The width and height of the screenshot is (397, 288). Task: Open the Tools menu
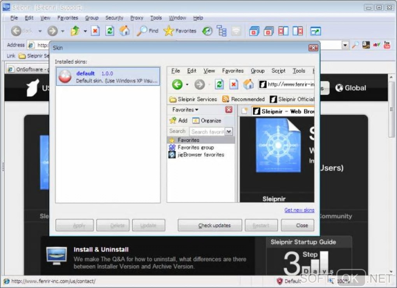tap(156, 18)
